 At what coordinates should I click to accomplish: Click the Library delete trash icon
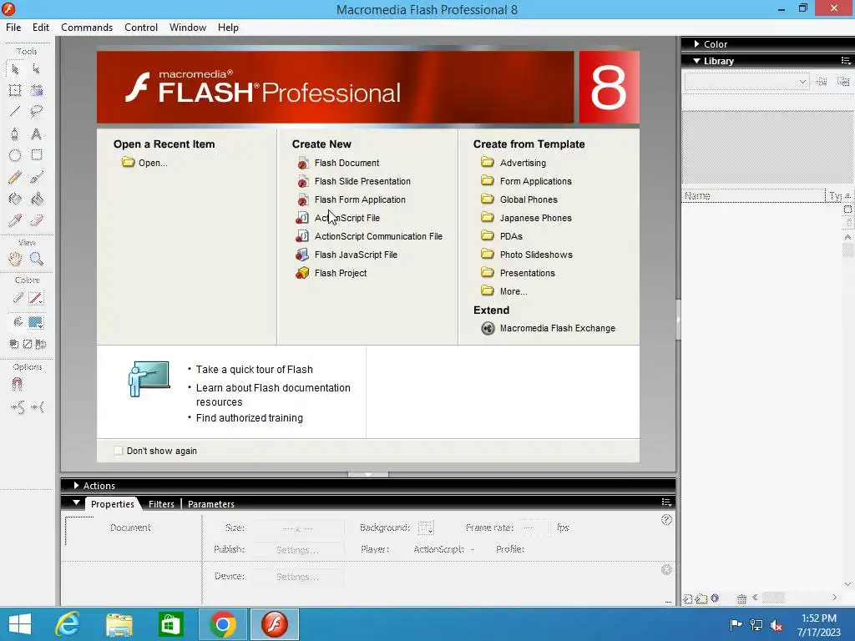point(741,598)
